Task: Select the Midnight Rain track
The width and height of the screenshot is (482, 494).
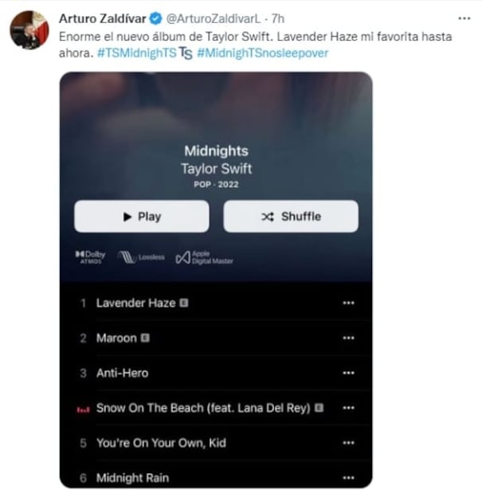Action: [132, 477]
